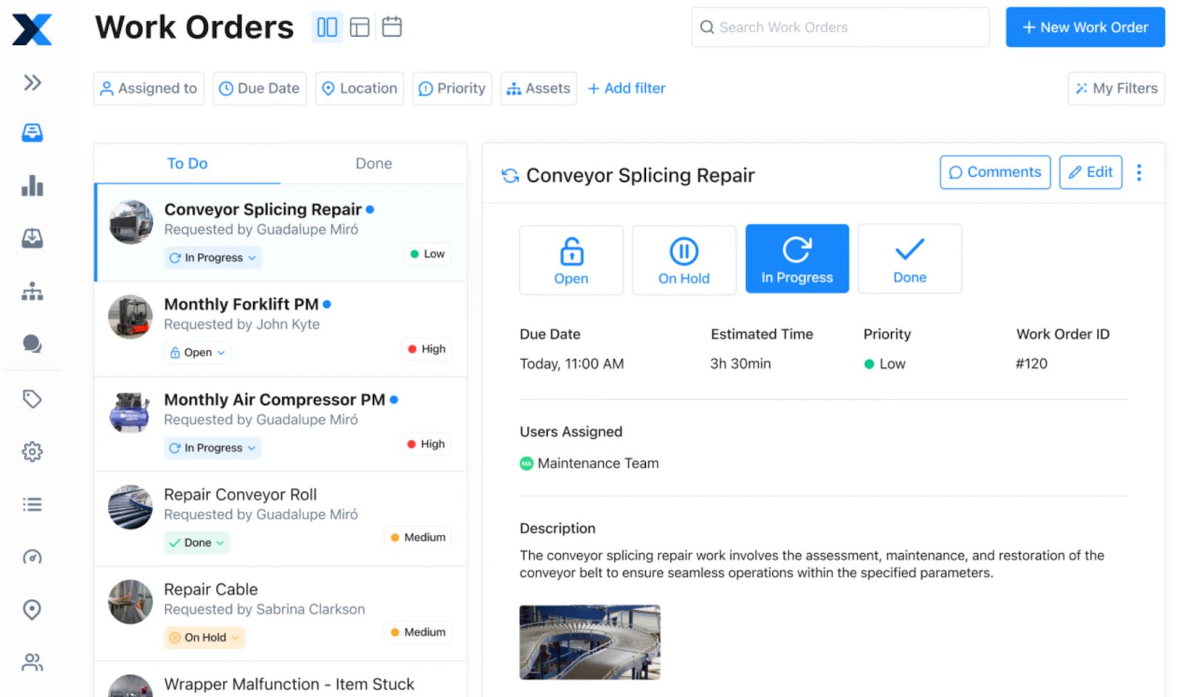Screen dimensions: 1181x697
Task: Select the In Progress status button
Action: pyautogui.click(x=797, y=259)
